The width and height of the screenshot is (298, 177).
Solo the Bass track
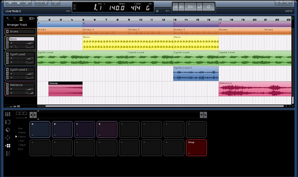tap(7, 43)
